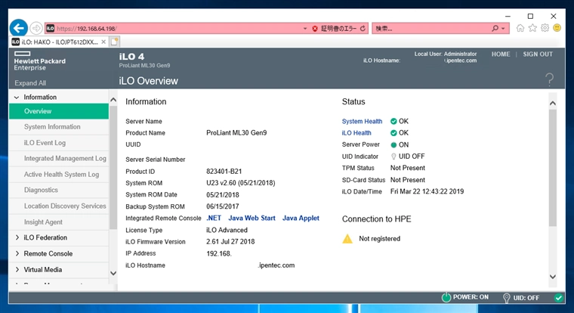Open browser tools gear icon
Viewport: 574px width, 313px height.
pos(545,28)
